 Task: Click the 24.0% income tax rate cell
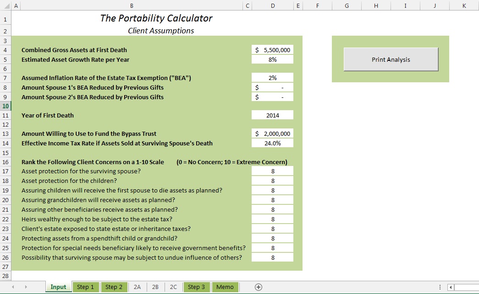pos(272,143)
